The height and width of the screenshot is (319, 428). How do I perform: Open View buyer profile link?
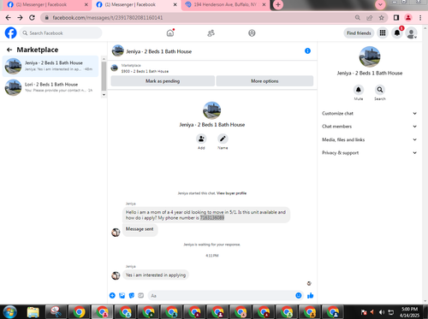click(231, 193)
